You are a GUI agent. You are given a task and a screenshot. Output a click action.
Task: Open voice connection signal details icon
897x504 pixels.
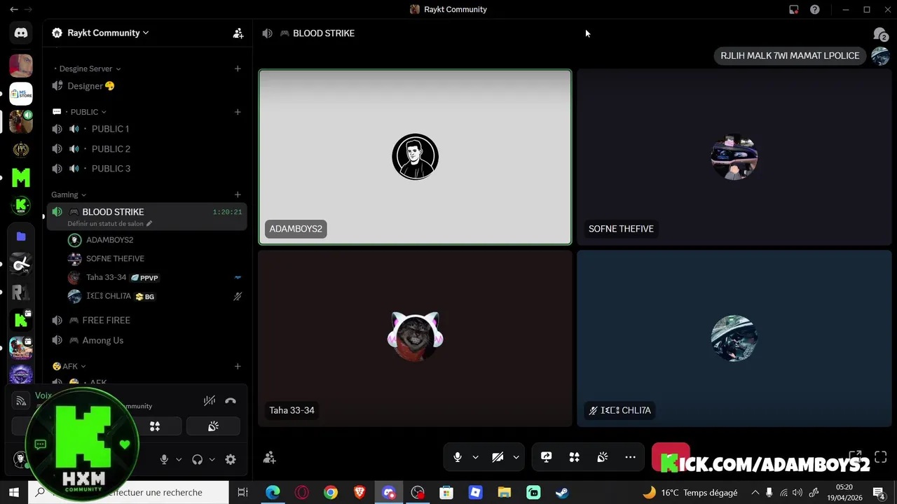21,401
